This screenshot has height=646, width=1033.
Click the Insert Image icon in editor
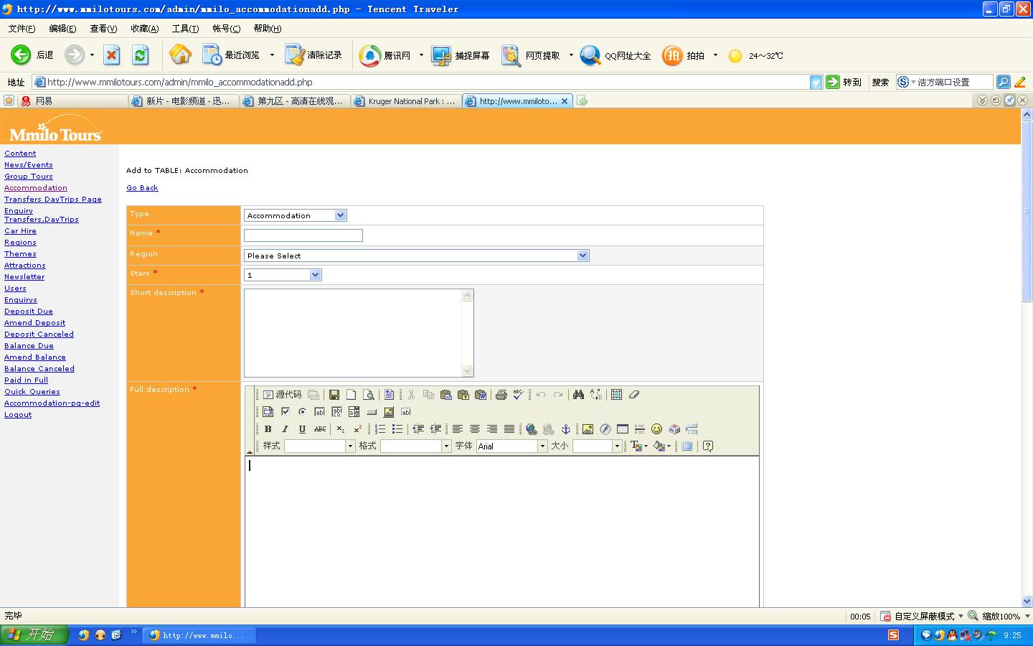588,429
